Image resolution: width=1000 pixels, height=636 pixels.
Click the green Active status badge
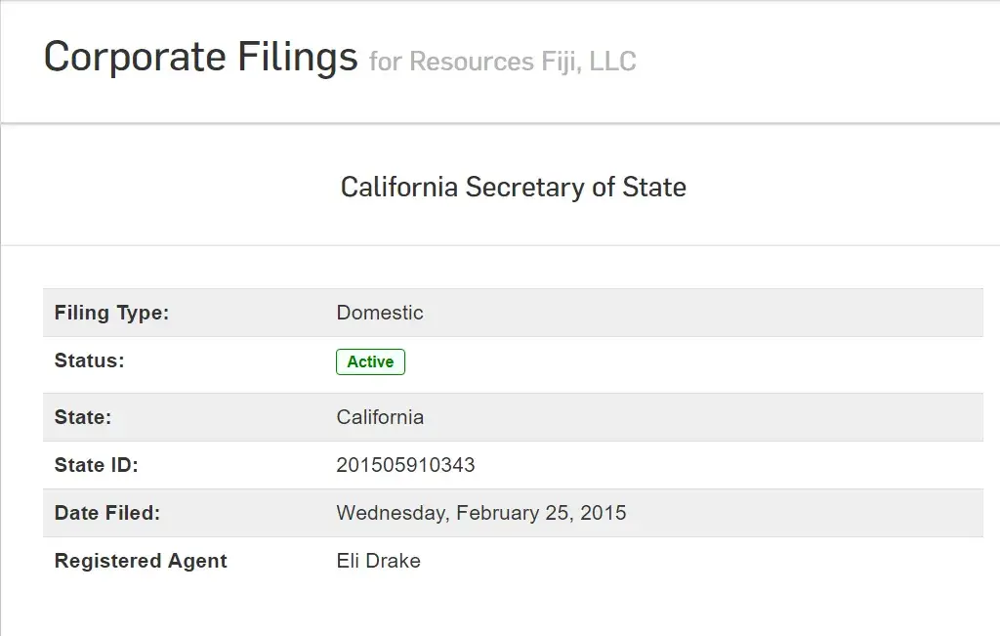[x=370, y=361]
